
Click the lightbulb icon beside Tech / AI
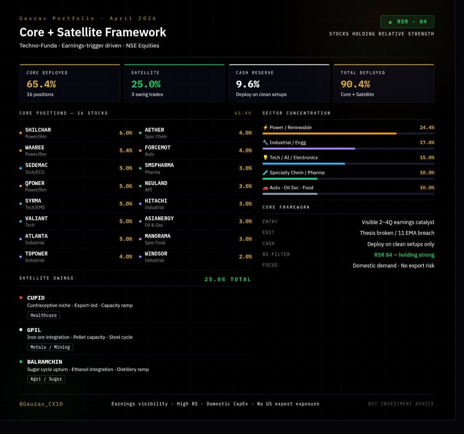point(265,158)
